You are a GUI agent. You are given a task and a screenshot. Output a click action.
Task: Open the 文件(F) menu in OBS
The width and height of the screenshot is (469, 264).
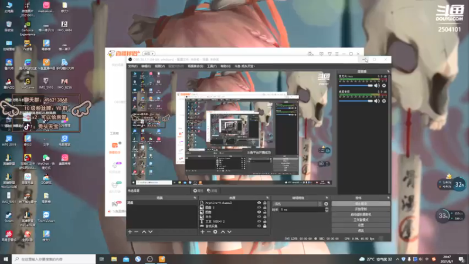(133, 66)
